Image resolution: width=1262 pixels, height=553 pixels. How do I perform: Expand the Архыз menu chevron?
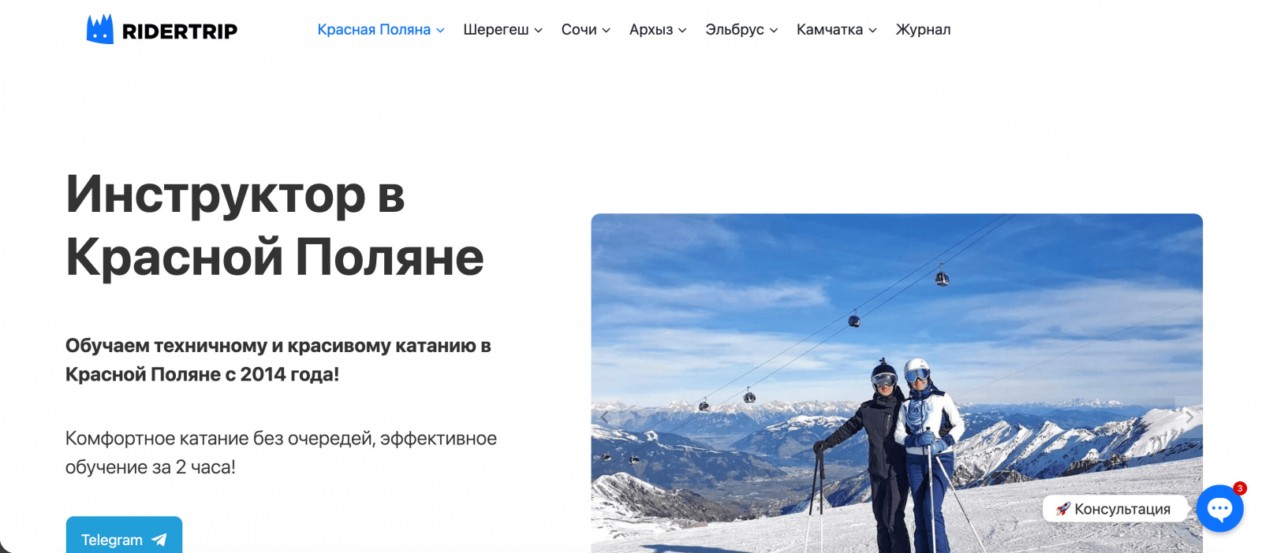[682, 31]
